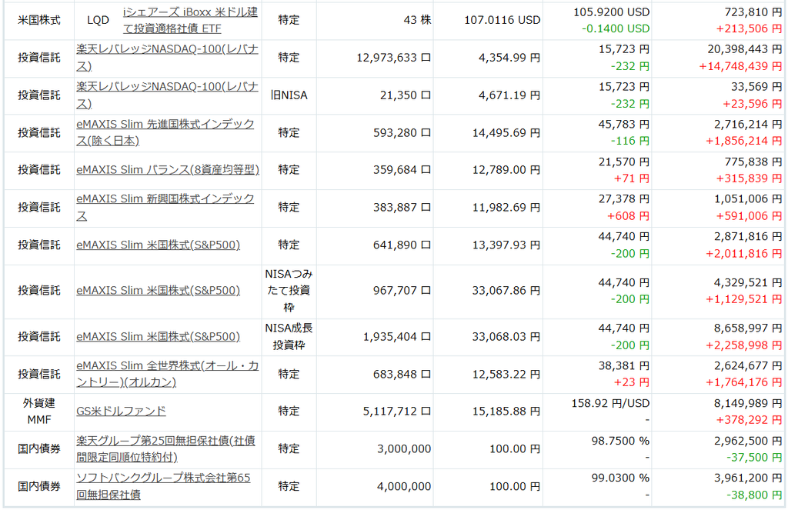Open ソフトバンクグループ株式会社第65回無担保社債 link
The width and height of the screenshot is (788, 510).
click(x=163, y=486)
